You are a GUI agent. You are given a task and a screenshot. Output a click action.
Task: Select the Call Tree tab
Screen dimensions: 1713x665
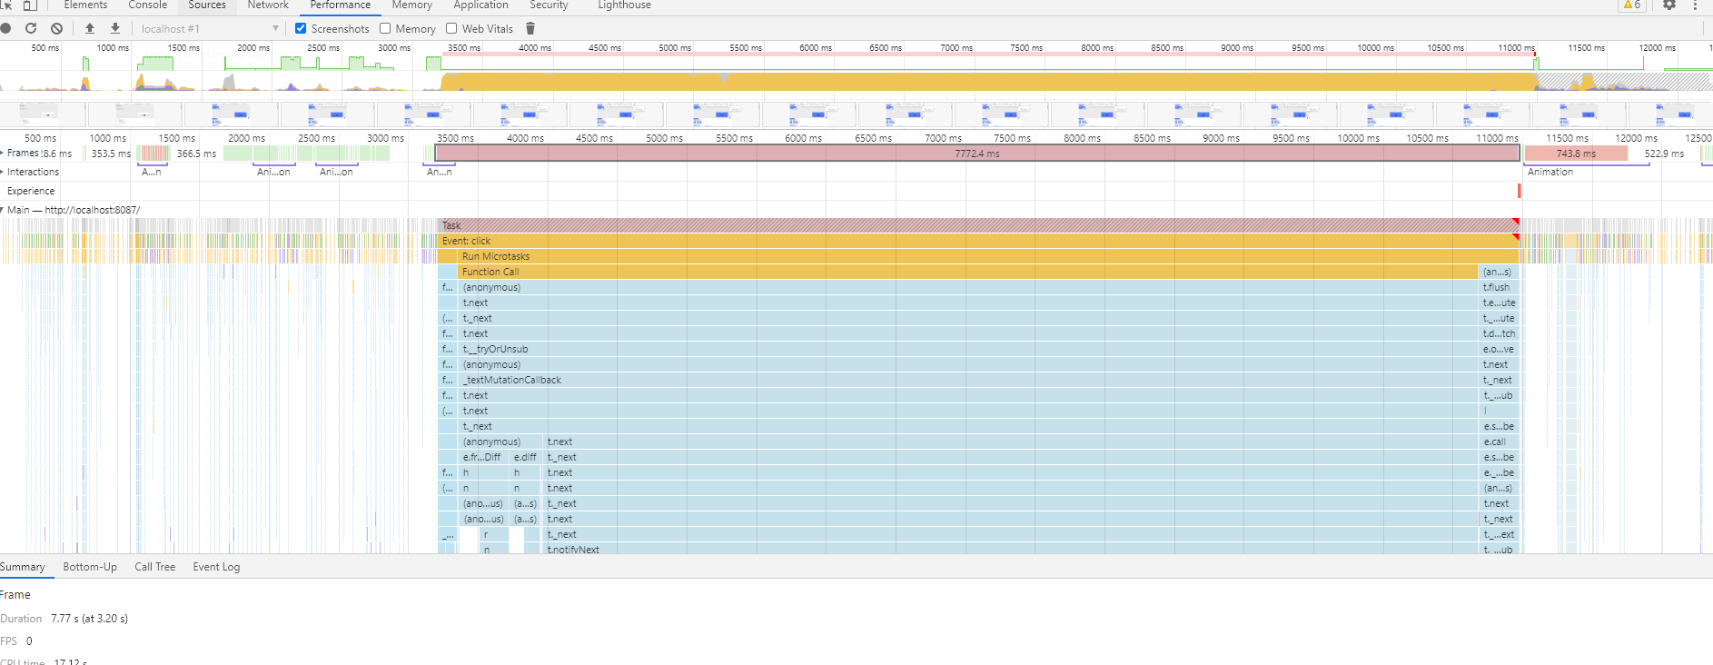pos(155,567)
